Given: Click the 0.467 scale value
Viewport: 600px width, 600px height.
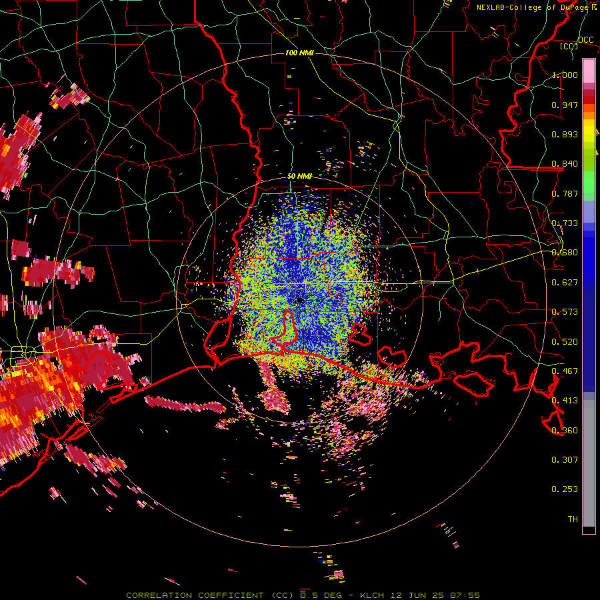Looking at the screenshot, I should 565,371.
